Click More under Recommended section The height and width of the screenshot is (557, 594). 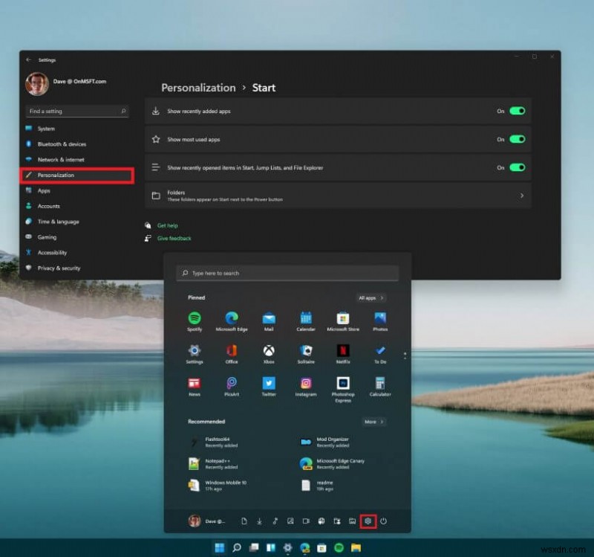pos(373,422)
